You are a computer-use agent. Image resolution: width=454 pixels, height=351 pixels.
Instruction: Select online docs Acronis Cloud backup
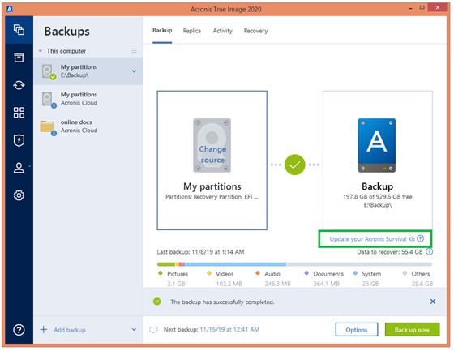88,126
